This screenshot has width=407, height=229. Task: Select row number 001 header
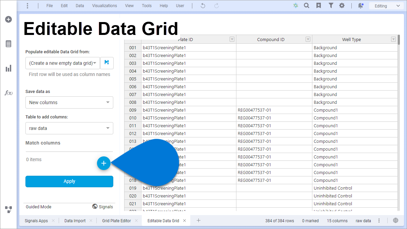[133, 47]
